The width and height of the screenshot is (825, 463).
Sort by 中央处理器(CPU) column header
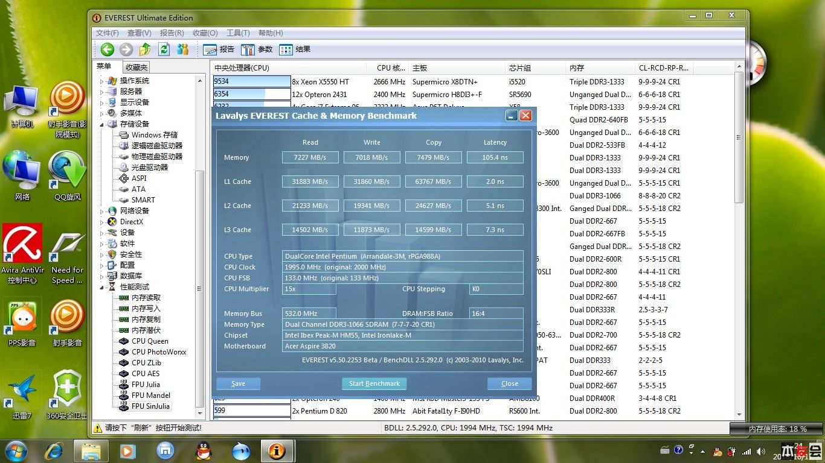click(289, 68)
